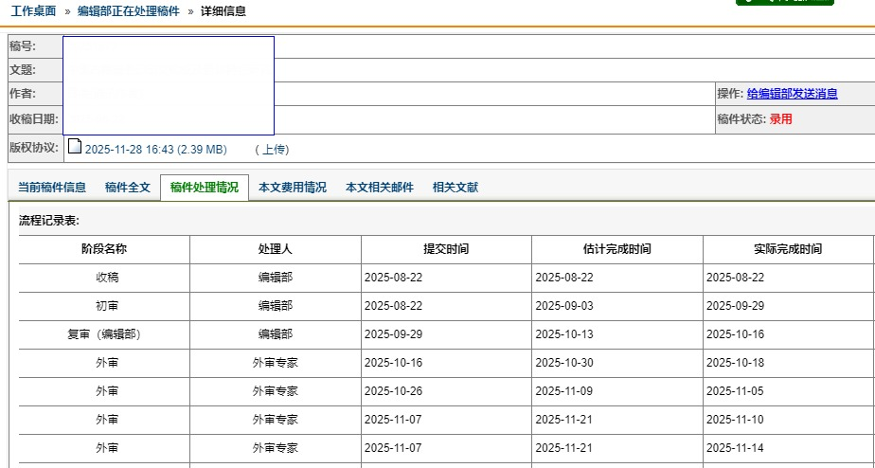Click the 估计完成时间 column header
This screenshot has height=468, width=875.
[616, 249]
